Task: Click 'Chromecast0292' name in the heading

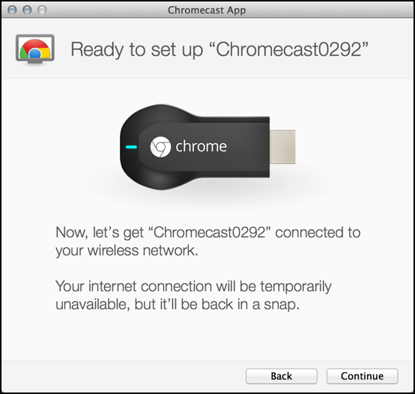Action: pos(292,49)
